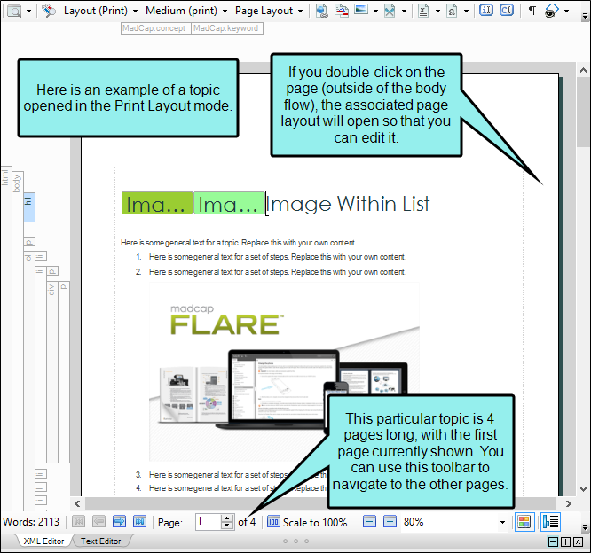
Task: Click the insert hyperlink globe icon
Action: coord(321,11)
